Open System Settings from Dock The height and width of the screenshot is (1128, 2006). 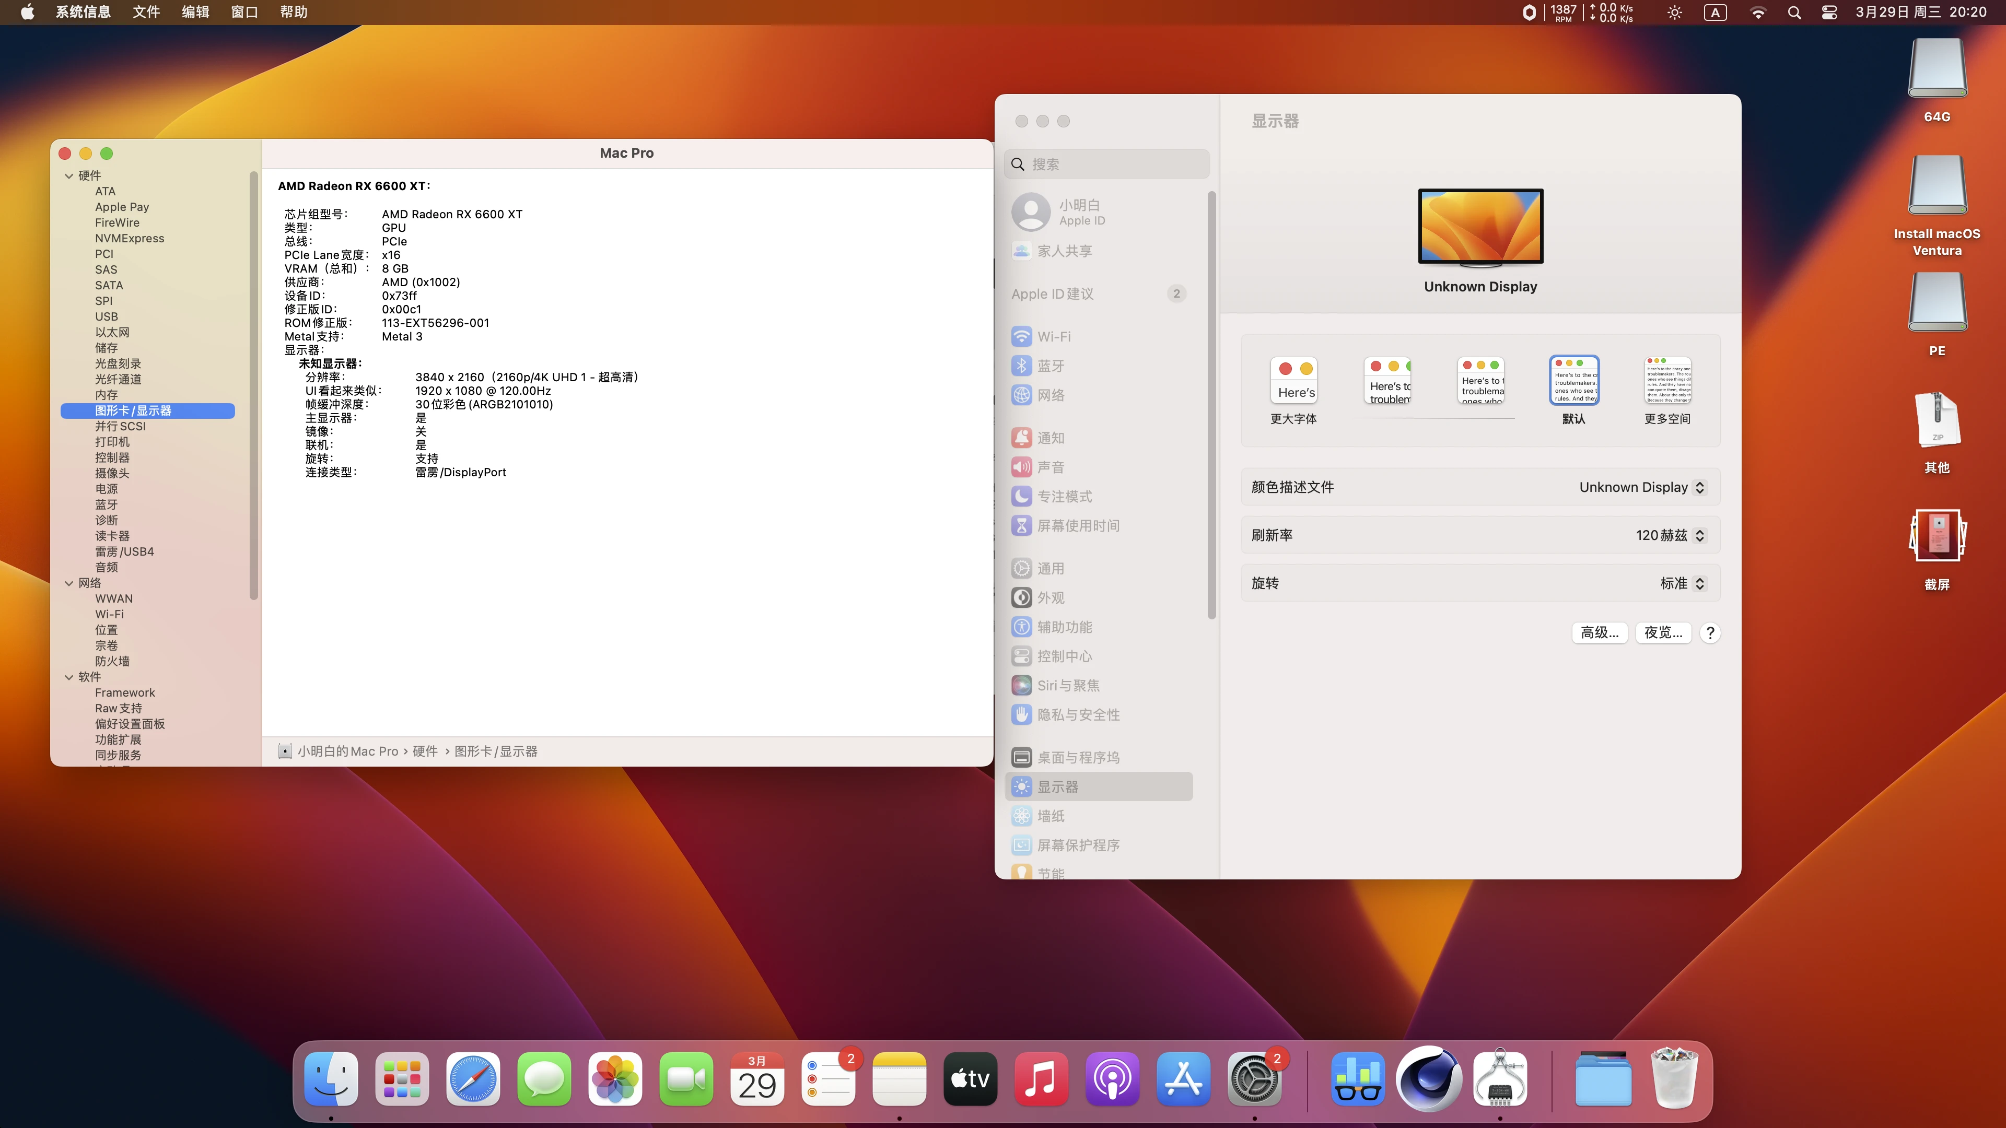tap(1254, 1079)
